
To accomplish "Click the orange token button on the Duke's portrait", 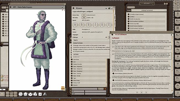I will [63, 88].
